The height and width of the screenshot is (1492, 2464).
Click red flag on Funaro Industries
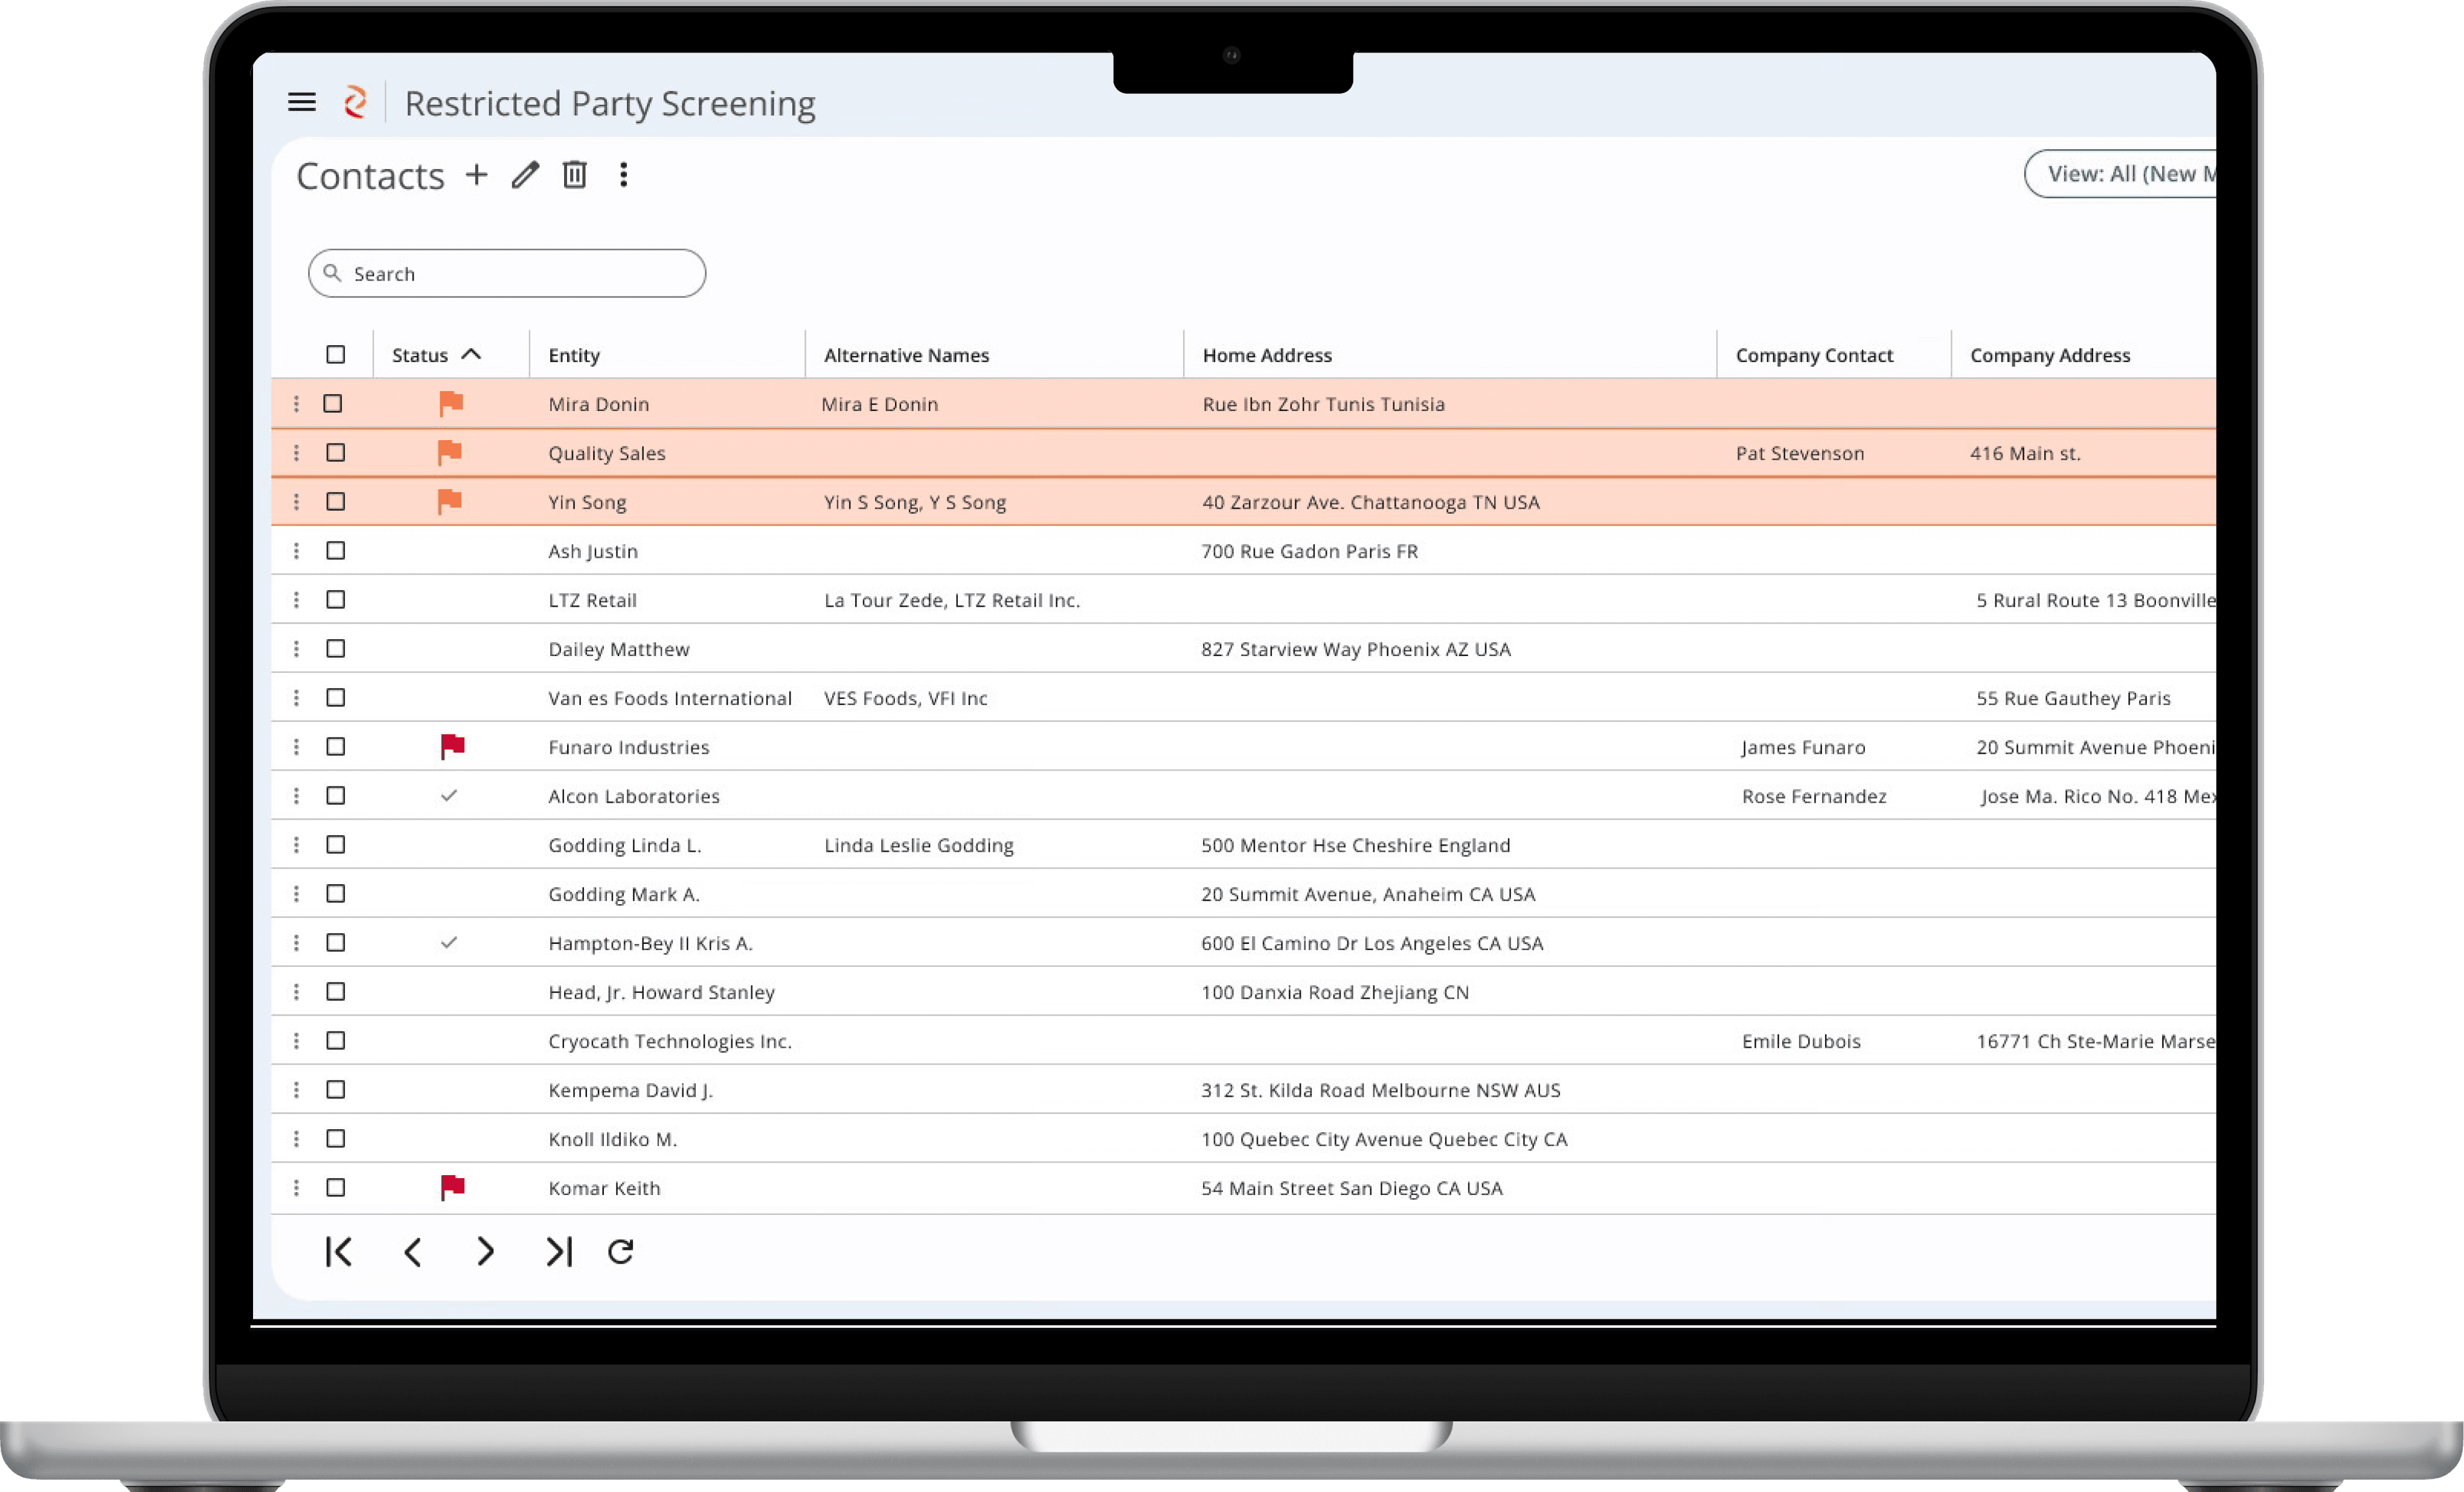(452, 747)
